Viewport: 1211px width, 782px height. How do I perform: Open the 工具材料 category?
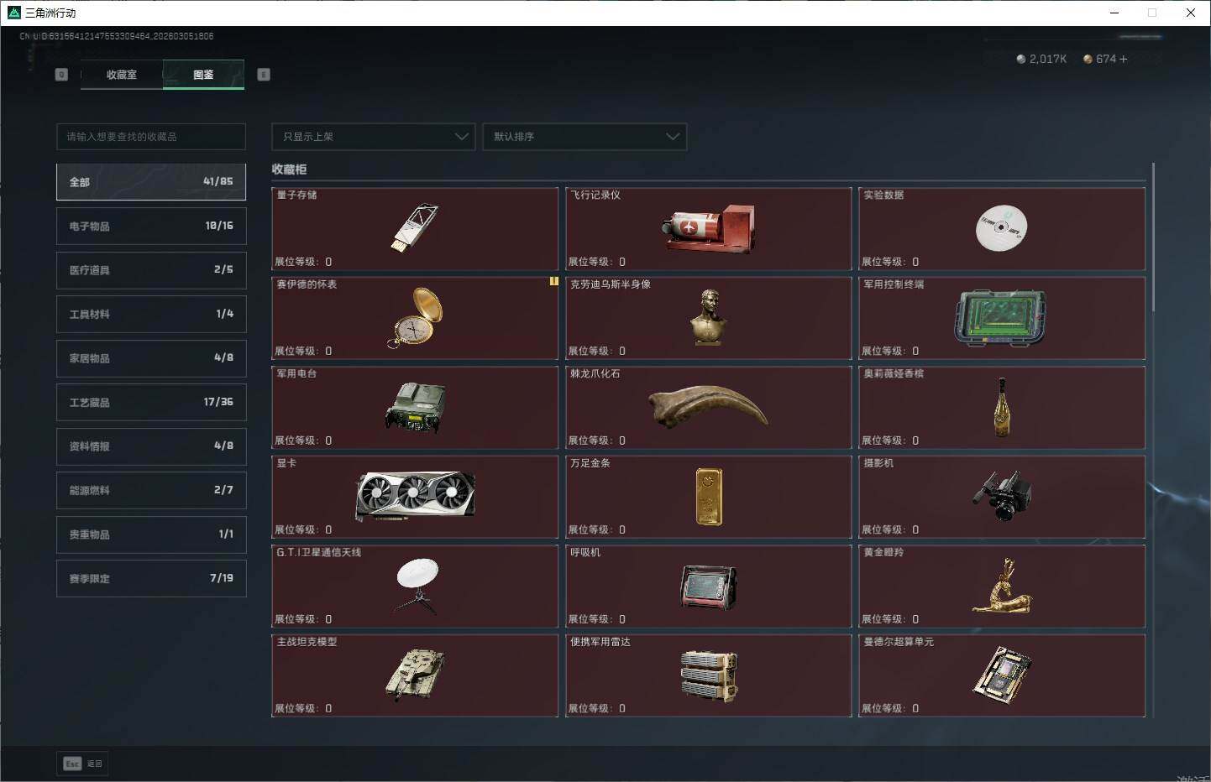point(151,315)
